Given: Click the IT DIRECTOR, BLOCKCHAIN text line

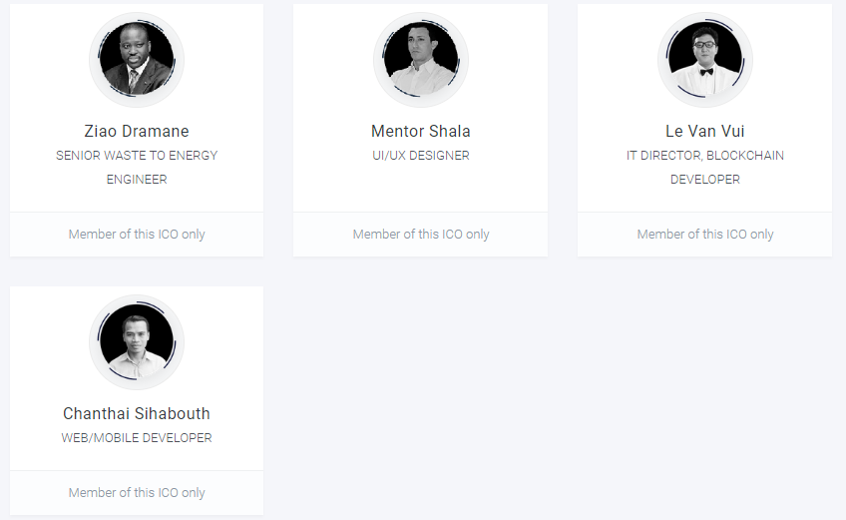Looking at the screenshot, I should coord(705,156).
